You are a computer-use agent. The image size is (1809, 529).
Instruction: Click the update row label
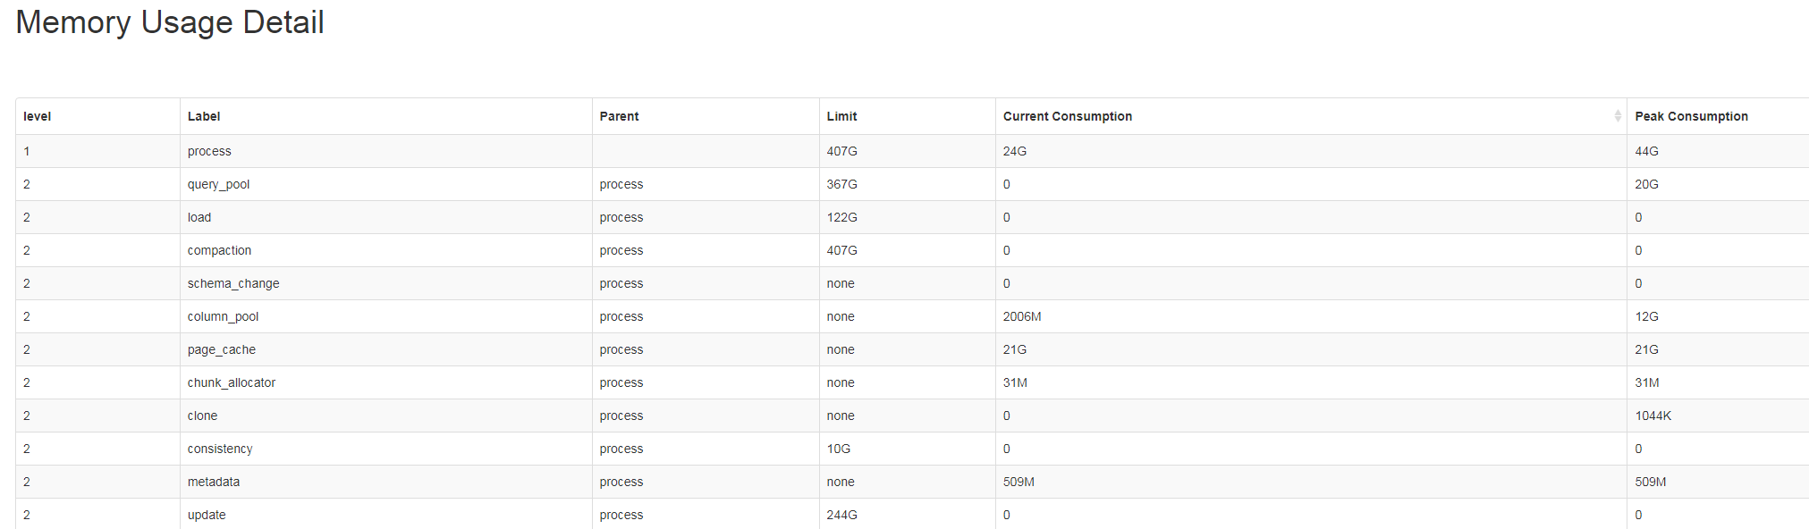point(207,515)
